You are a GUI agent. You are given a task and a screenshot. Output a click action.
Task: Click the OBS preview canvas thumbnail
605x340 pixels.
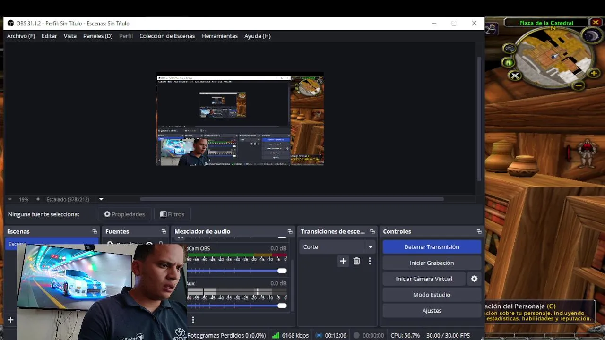click(240, 119)
